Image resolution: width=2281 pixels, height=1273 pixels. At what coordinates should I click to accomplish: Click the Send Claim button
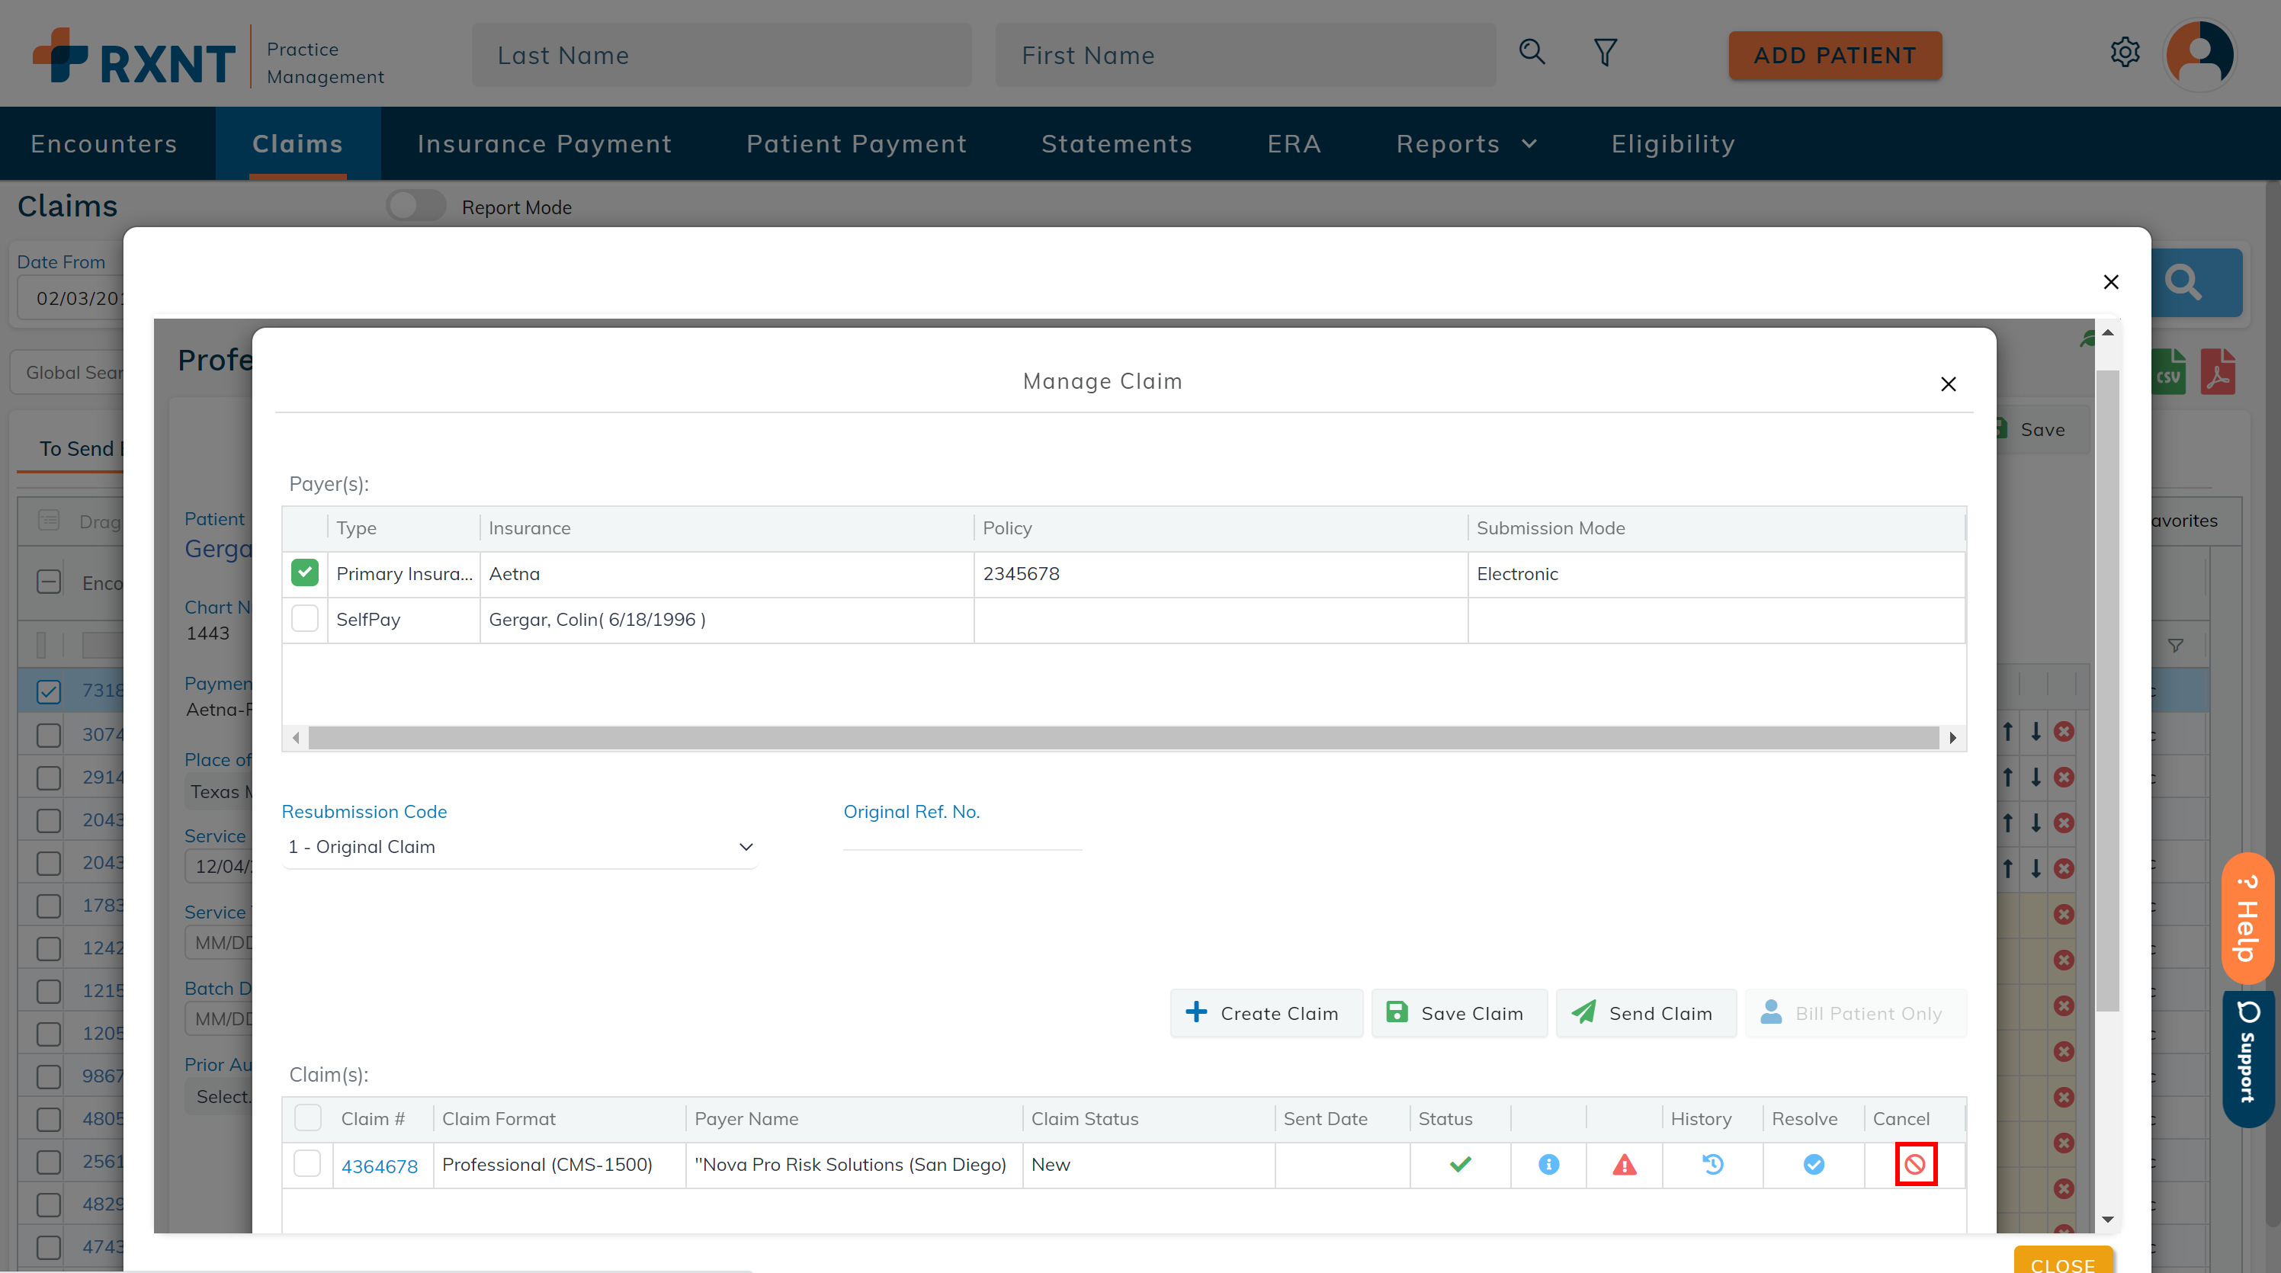[1644, 1013]
